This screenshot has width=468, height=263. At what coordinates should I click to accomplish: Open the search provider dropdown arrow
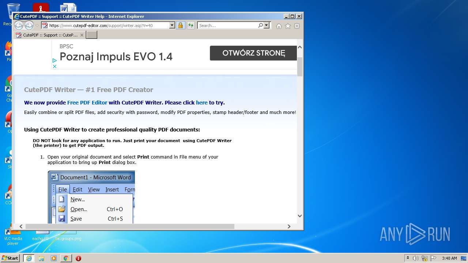[x=267, y=26]
